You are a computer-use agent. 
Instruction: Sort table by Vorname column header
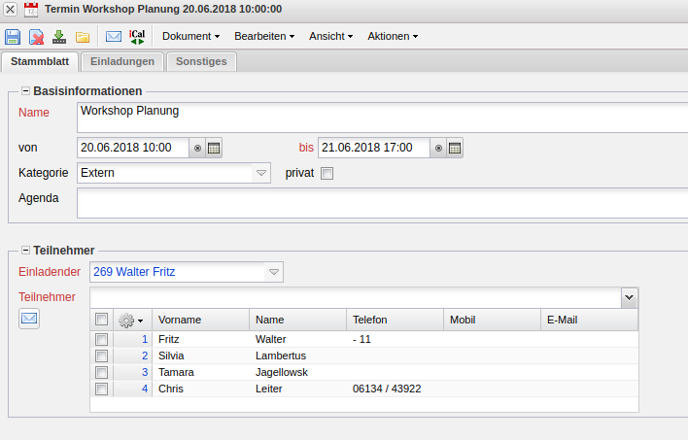[x=200, y=320]
